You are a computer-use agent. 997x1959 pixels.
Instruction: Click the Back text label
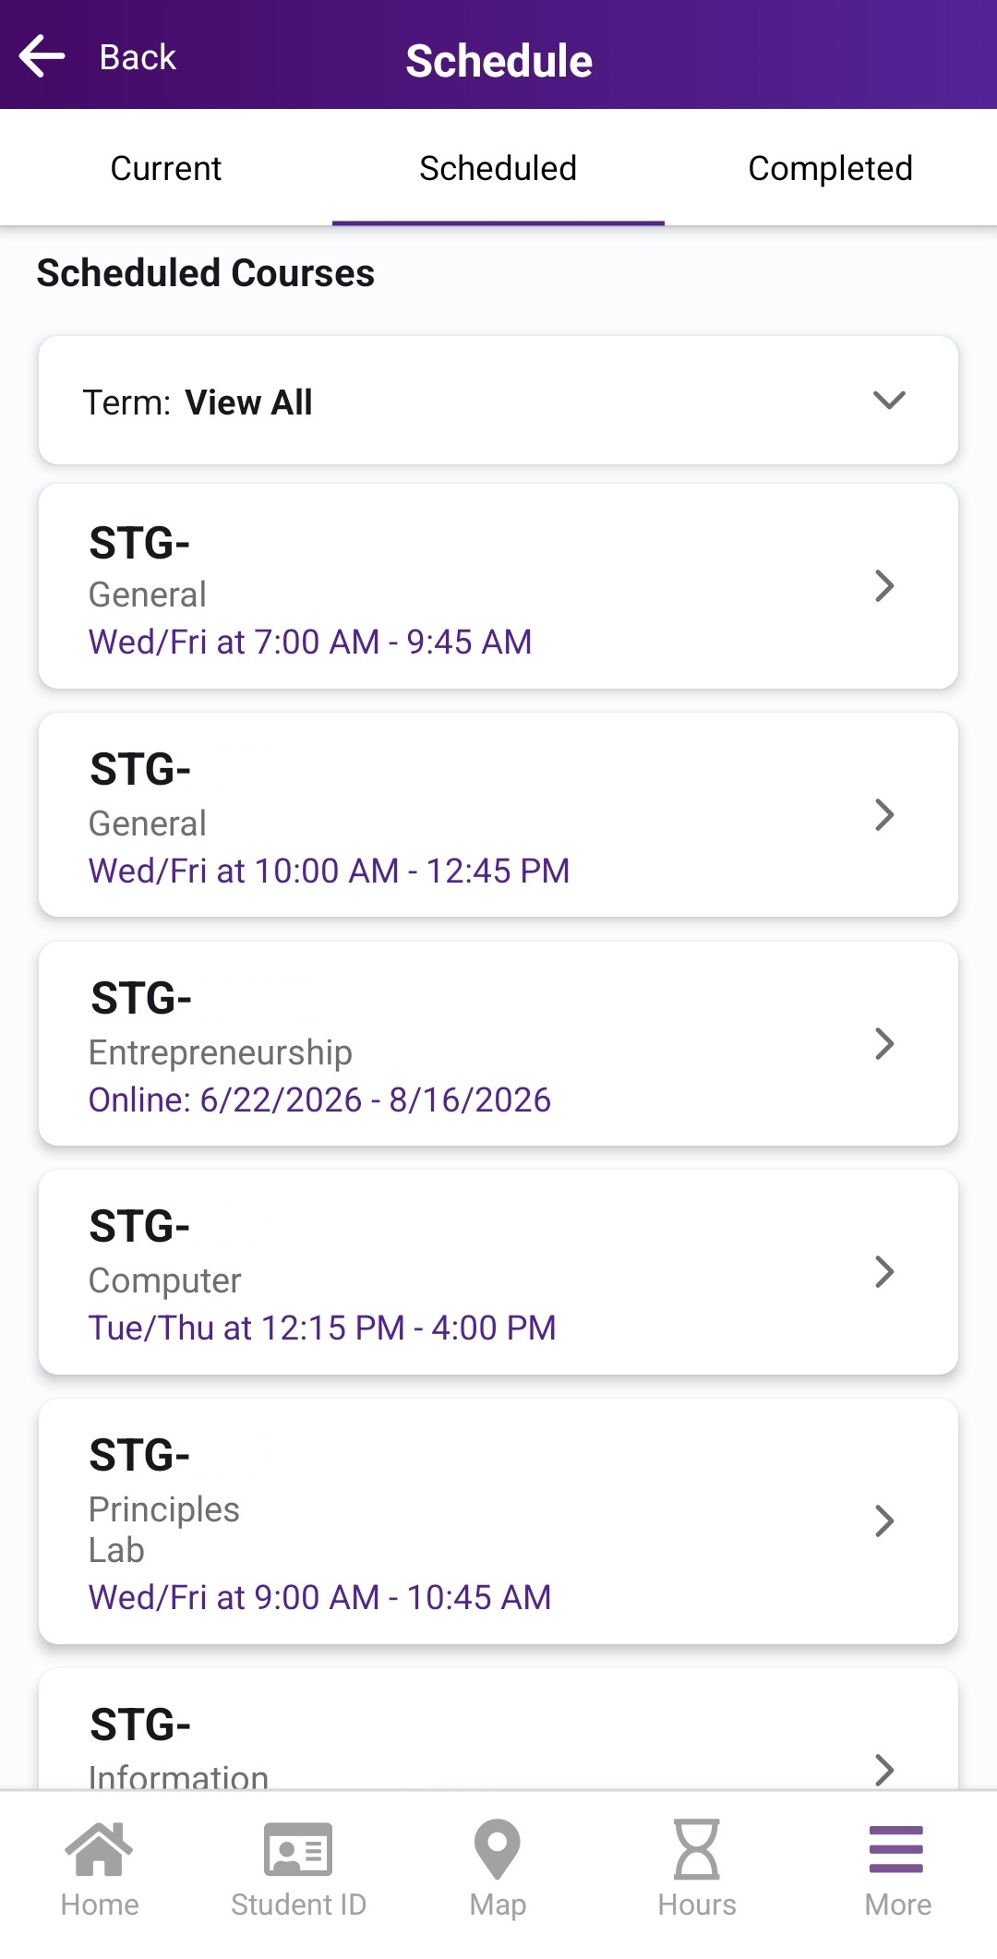138,58
